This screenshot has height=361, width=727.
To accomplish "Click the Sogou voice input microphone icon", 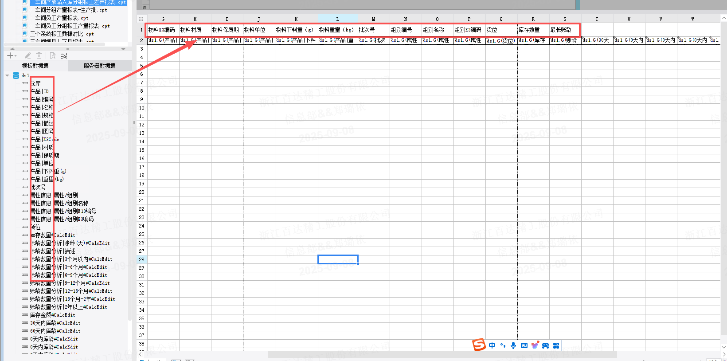I will [x=513, y=345].
